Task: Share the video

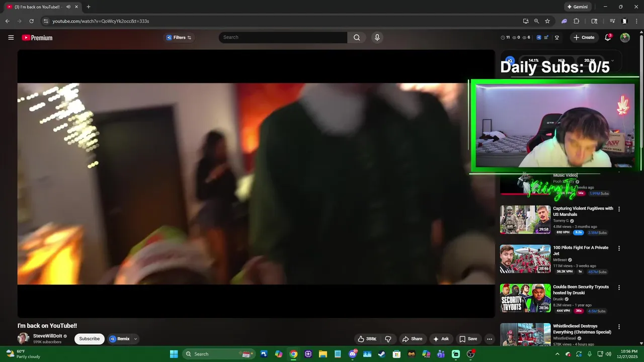Action: click(x=412, y=339)
